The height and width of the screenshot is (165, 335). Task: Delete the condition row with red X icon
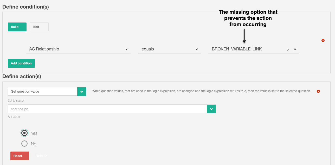tap(323, 40)
